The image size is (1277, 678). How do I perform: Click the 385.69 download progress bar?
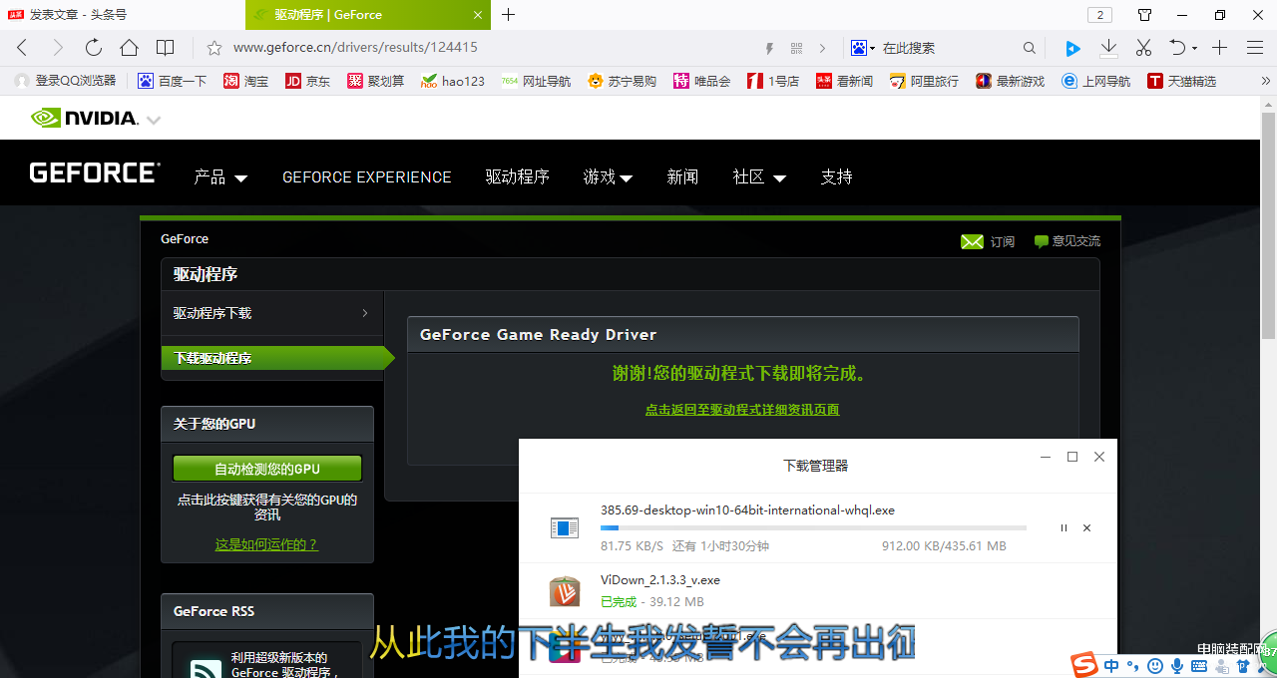coord(813,527)
